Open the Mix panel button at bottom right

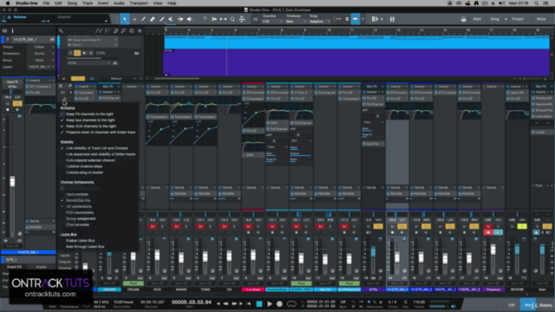(x=528, y=304)
